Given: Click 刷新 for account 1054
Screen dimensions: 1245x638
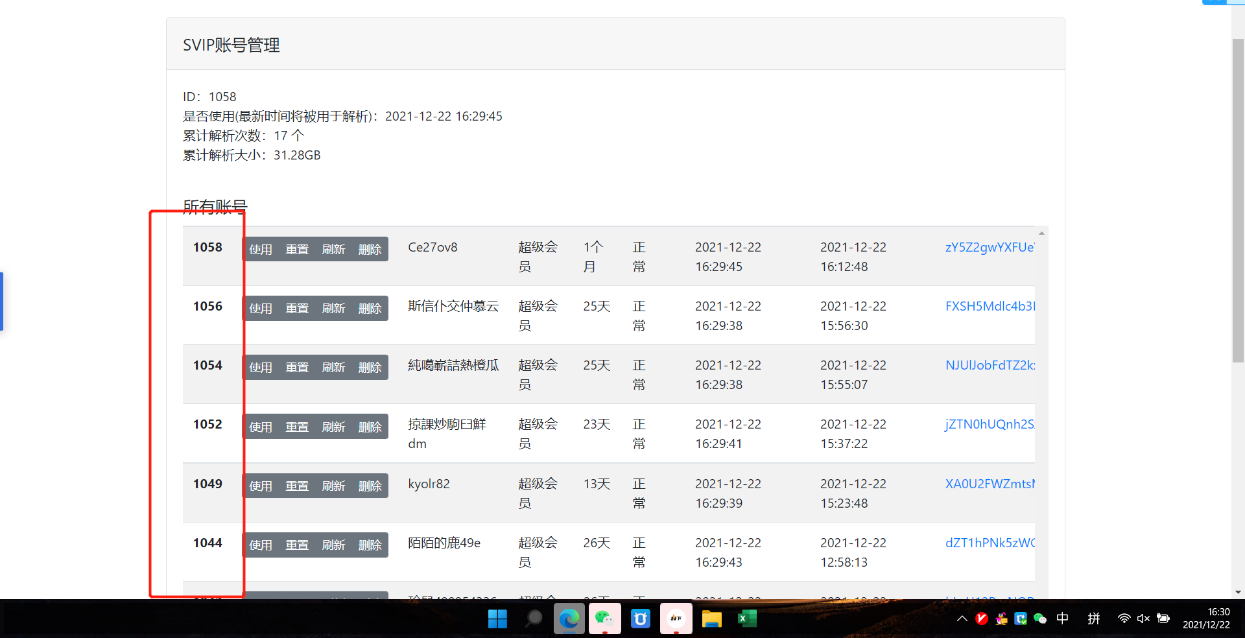Looking at the screenshot, I should (x=333, y=367).
